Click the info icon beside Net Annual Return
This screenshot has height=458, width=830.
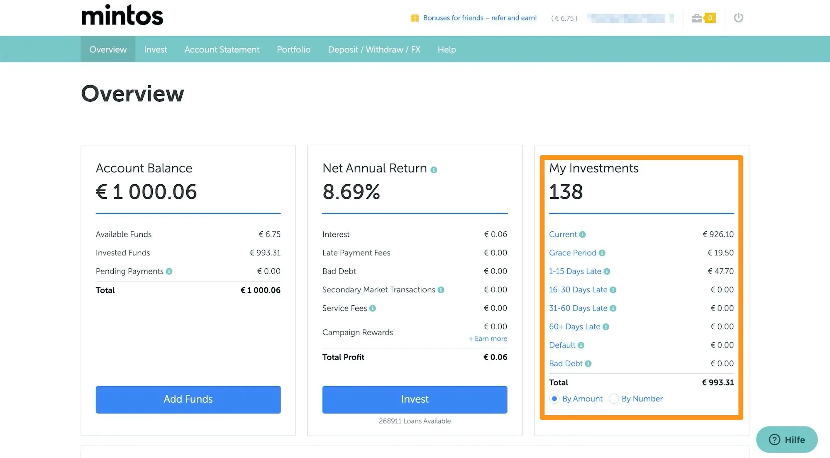pos(434,170)
